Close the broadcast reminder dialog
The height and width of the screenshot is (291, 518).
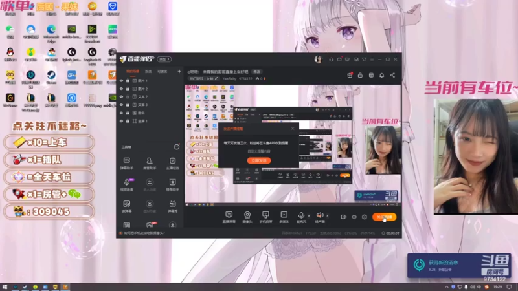click(293, 129)
